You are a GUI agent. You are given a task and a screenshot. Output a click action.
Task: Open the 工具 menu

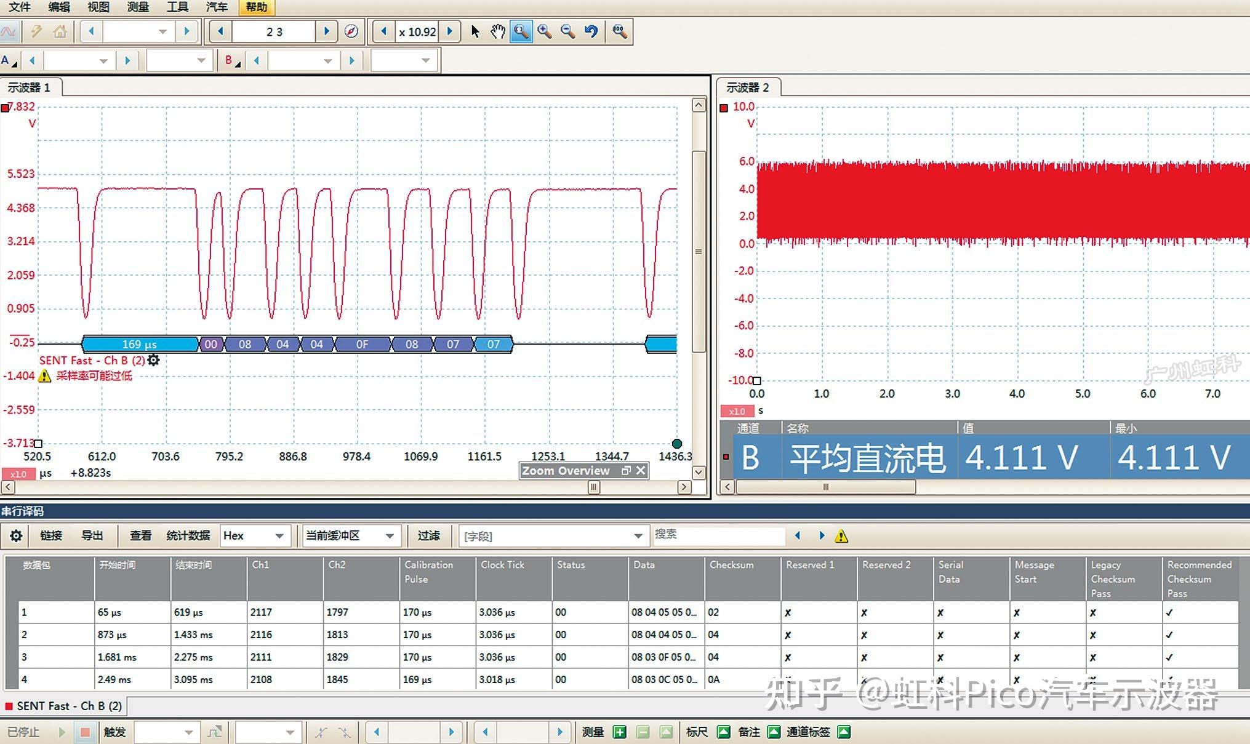pyautogui.click(x=177, y=7)
